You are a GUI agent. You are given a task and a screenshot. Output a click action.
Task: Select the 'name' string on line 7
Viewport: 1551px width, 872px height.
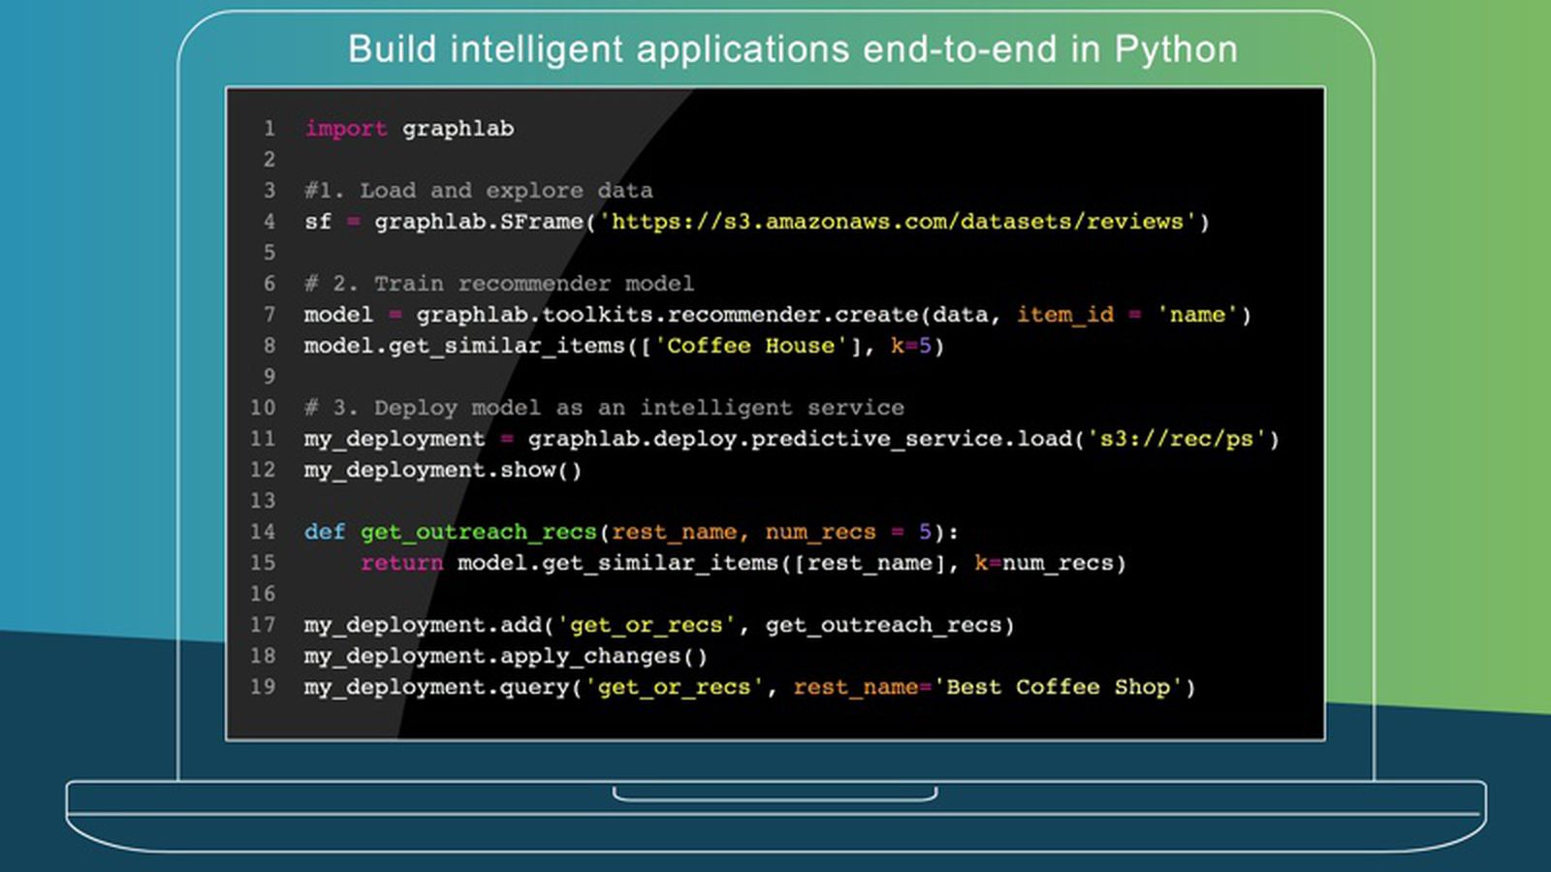(x=1197, y=315)
